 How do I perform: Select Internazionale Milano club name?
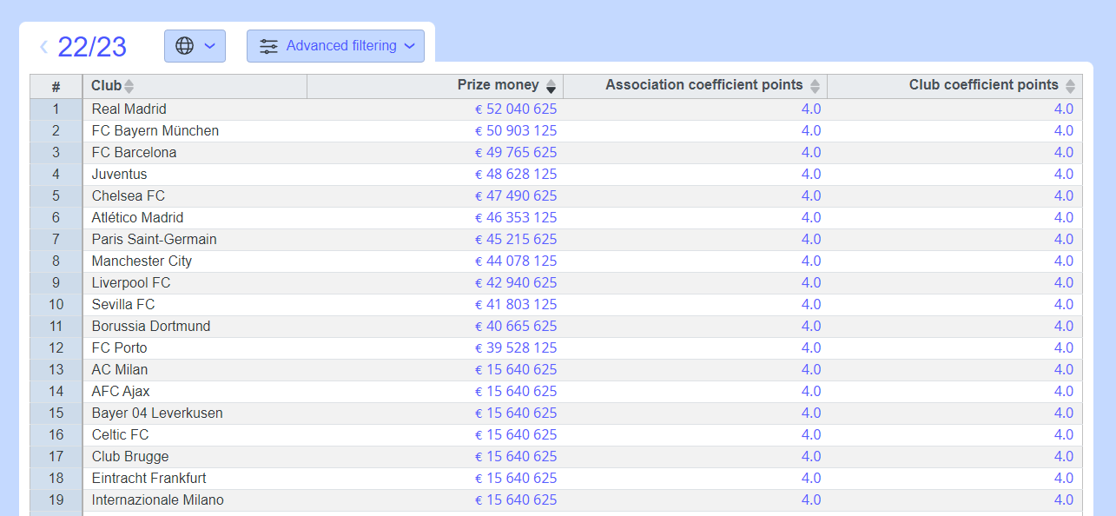(157, 500)
